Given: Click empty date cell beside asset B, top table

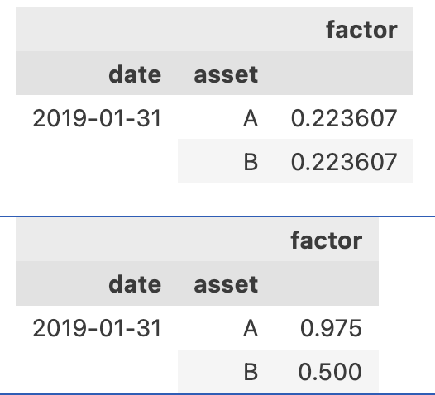Looking at the screenshot, I should [97, 161].
